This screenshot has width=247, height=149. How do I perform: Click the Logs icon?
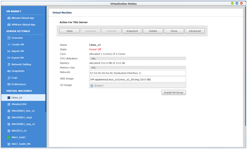tap(9, 78)
